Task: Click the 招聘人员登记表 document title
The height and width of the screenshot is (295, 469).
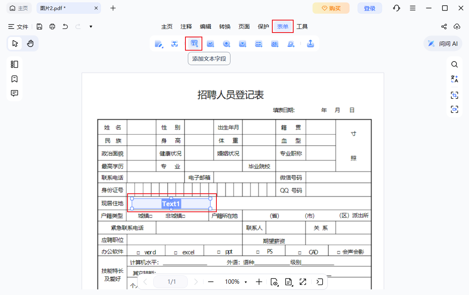Action: click(x=230, y=95)
